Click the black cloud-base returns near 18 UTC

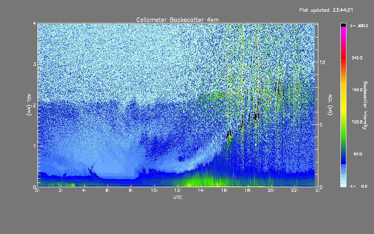point(256,116)
